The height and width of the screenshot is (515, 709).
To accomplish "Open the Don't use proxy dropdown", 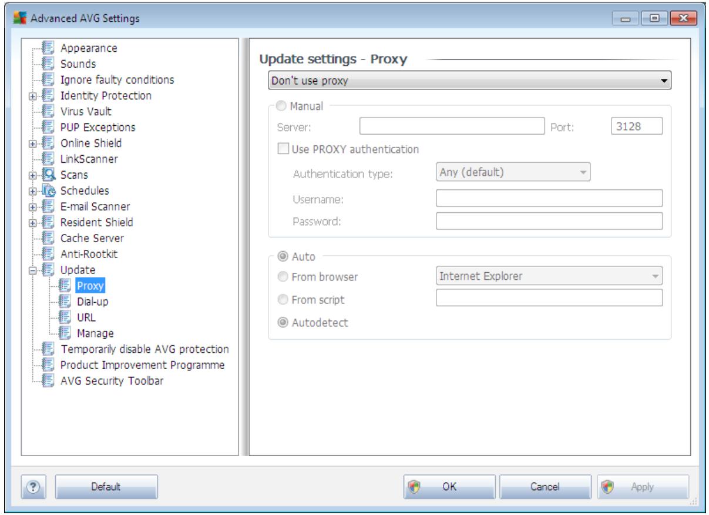I will click(469, 81).
